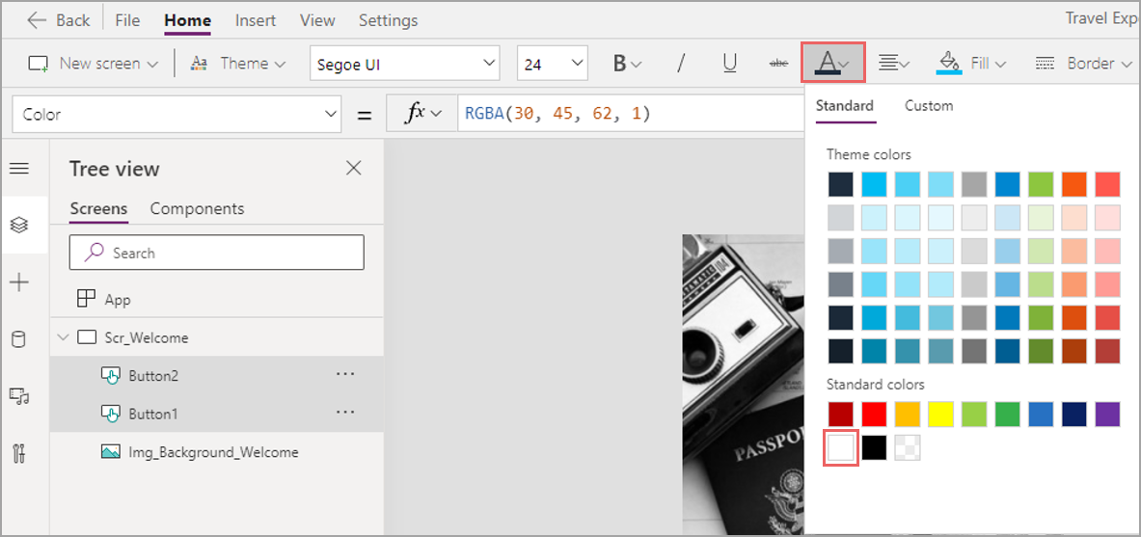Pick the dark red standard swatch
The width and height of the screenshot is (1141, 537).
point(840,414)
